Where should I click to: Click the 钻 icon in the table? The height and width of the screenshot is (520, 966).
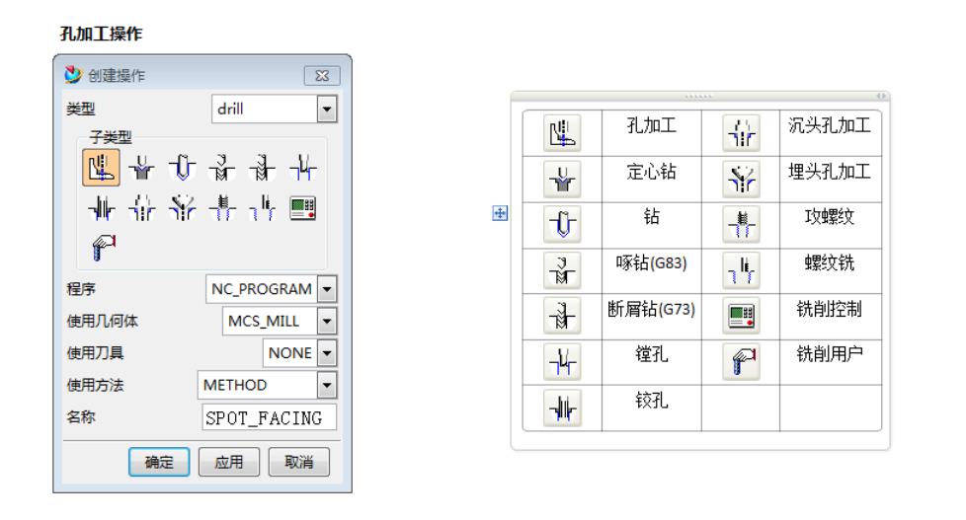562,225
